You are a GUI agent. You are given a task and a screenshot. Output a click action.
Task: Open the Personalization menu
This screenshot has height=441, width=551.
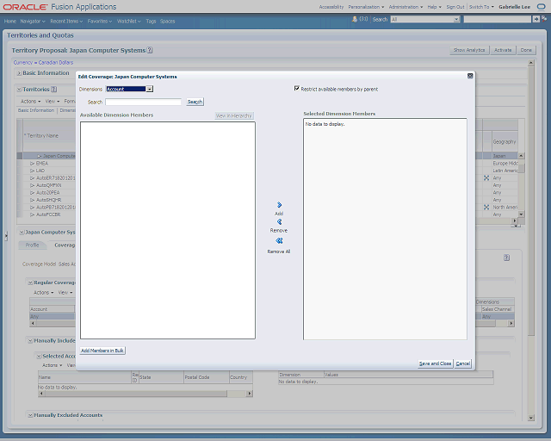point(366,7)
